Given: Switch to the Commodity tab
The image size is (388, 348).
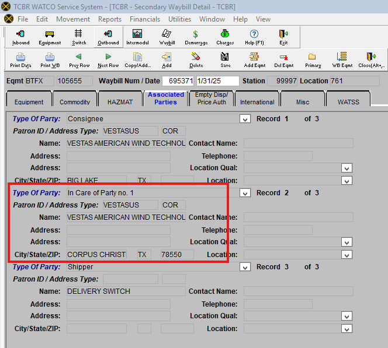Looking at the screenshot, I should 75,99.
